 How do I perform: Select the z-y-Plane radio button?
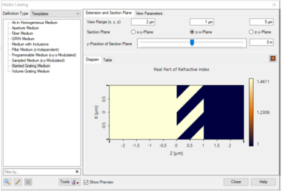point(251,32)
